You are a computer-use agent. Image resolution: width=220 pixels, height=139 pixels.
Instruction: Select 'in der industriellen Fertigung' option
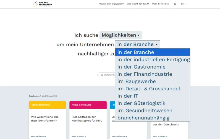[x=153, y=59]
